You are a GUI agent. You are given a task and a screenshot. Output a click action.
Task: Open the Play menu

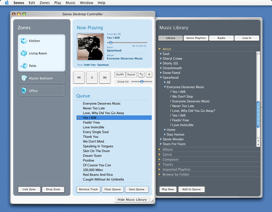pos(57,3)
